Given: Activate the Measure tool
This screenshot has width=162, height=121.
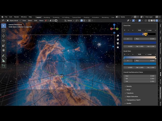Looking at the screenshot, I should coord(4,60).
